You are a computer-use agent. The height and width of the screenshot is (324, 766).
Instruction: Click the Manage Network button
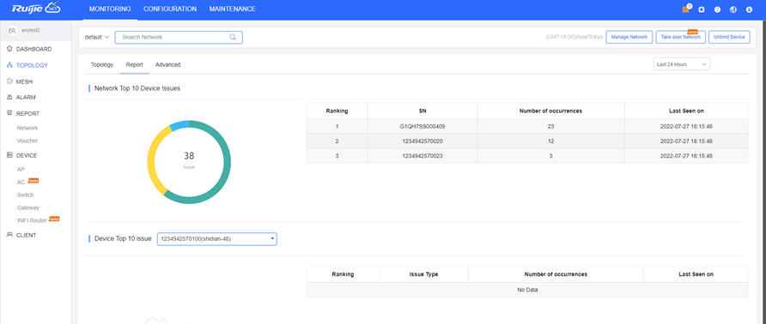pyautogui.click(x=629, y=37)
